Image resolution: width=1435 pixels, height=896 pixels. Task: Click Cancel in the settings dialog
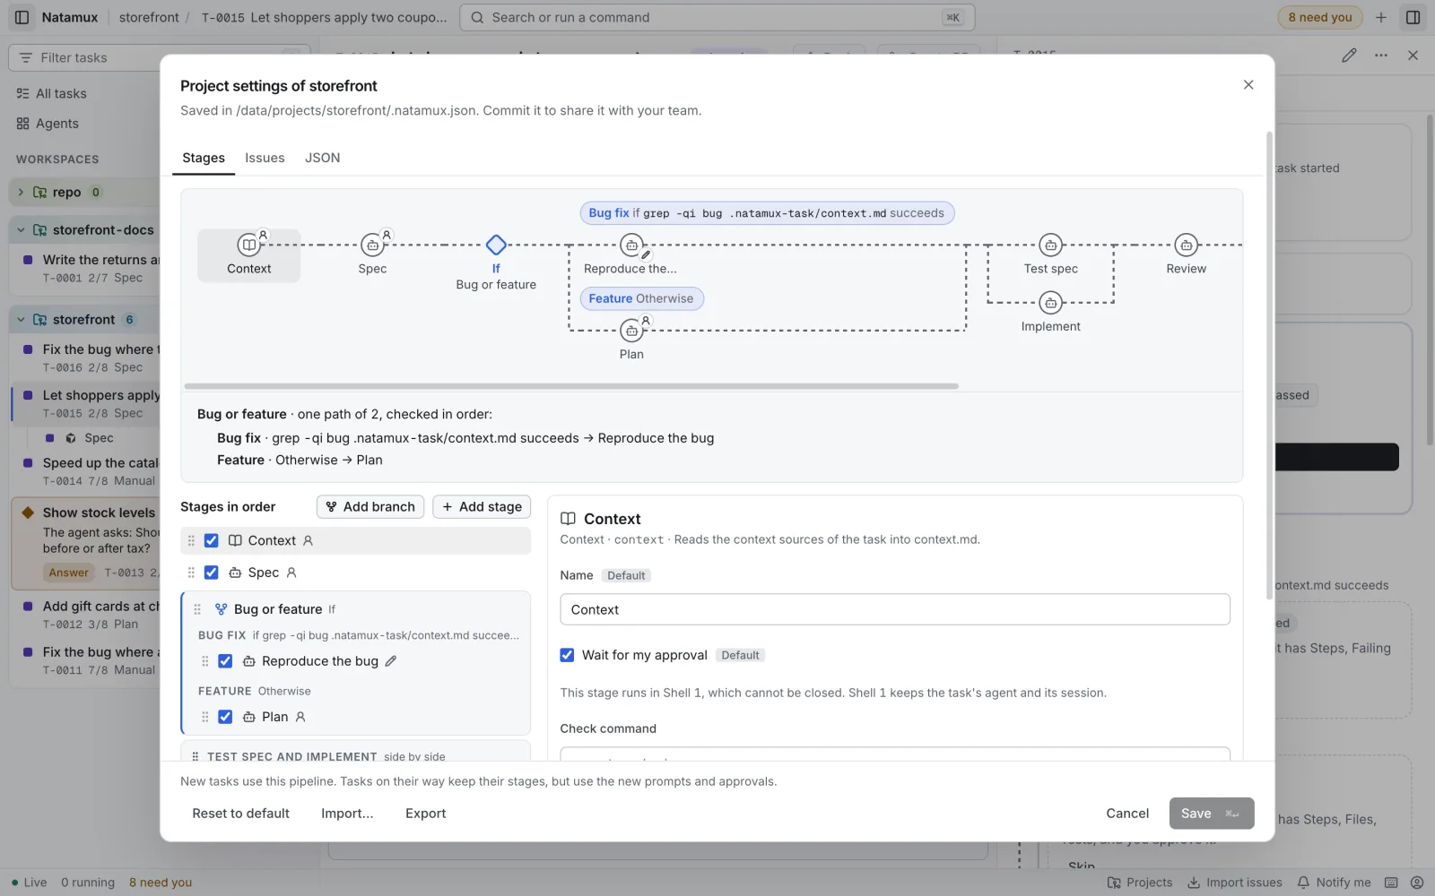(1127, 814)
